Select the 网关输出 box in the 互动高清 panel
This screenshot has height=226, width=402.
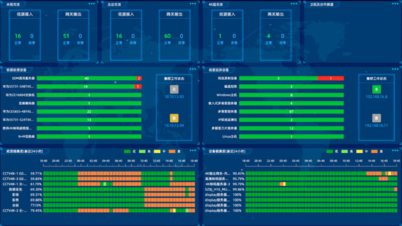coord(175,35)
